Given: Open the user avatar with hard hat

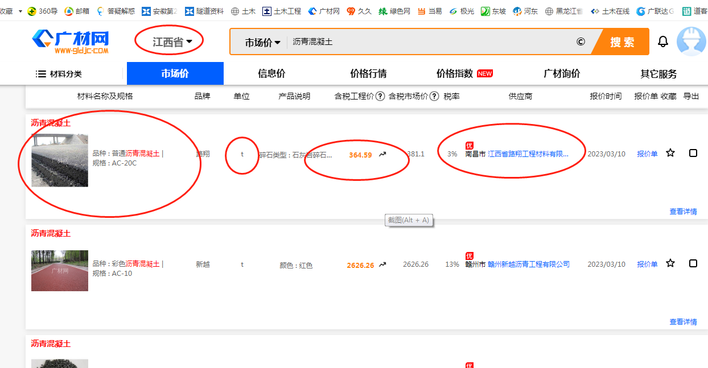Looking at the screenshot, I should click(691, 42).
